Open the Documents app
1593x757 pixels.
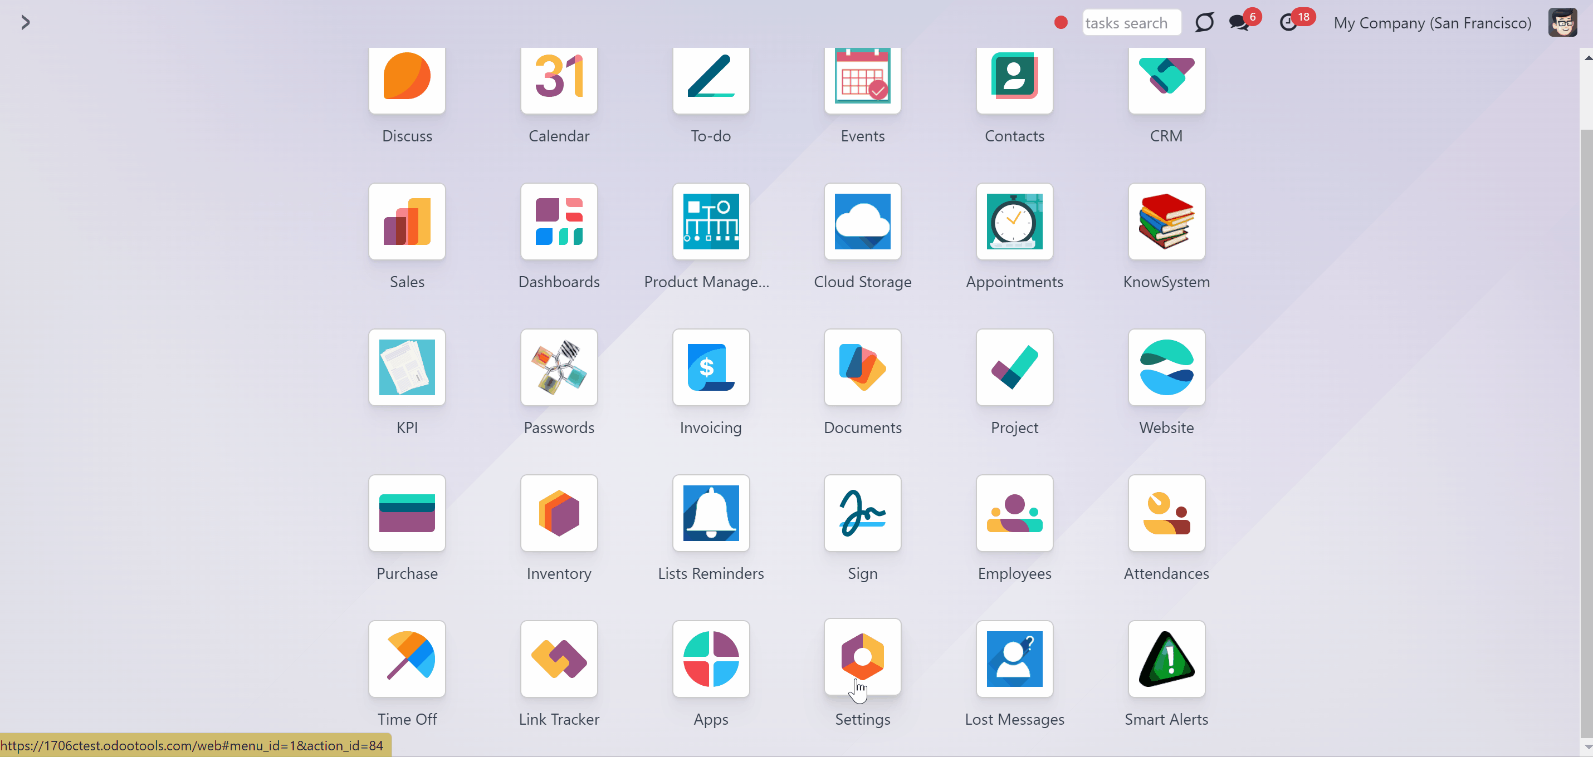(x=863, y=368)
